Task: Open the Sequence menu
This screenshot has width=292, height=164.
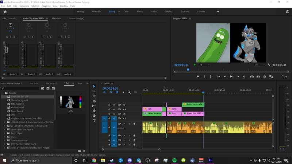Action: tap(24, 6)
